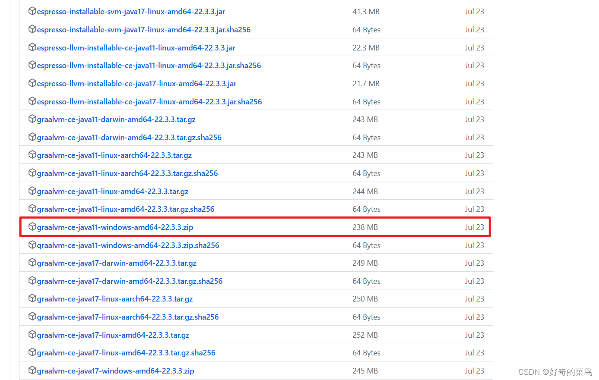
Task: Download graalvm-ce-java17-darwin-amd64-22.3.3.tar.gz
Action: (x=117, y=263)
